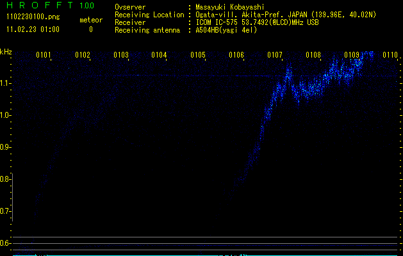Viewport: 403px width, 256px height.
Task: Select the version number 1.0.0
Action: (x=87, y=5)
